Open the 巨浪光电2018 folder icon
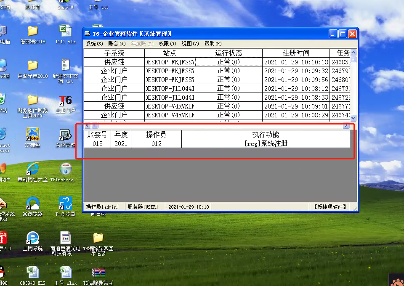Image resolution: width=404 pixels, height=286 pixels. tap(33, 65)
